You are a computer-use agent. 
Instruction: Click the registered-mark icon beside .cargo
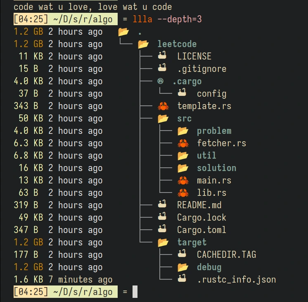coord(161,81)
